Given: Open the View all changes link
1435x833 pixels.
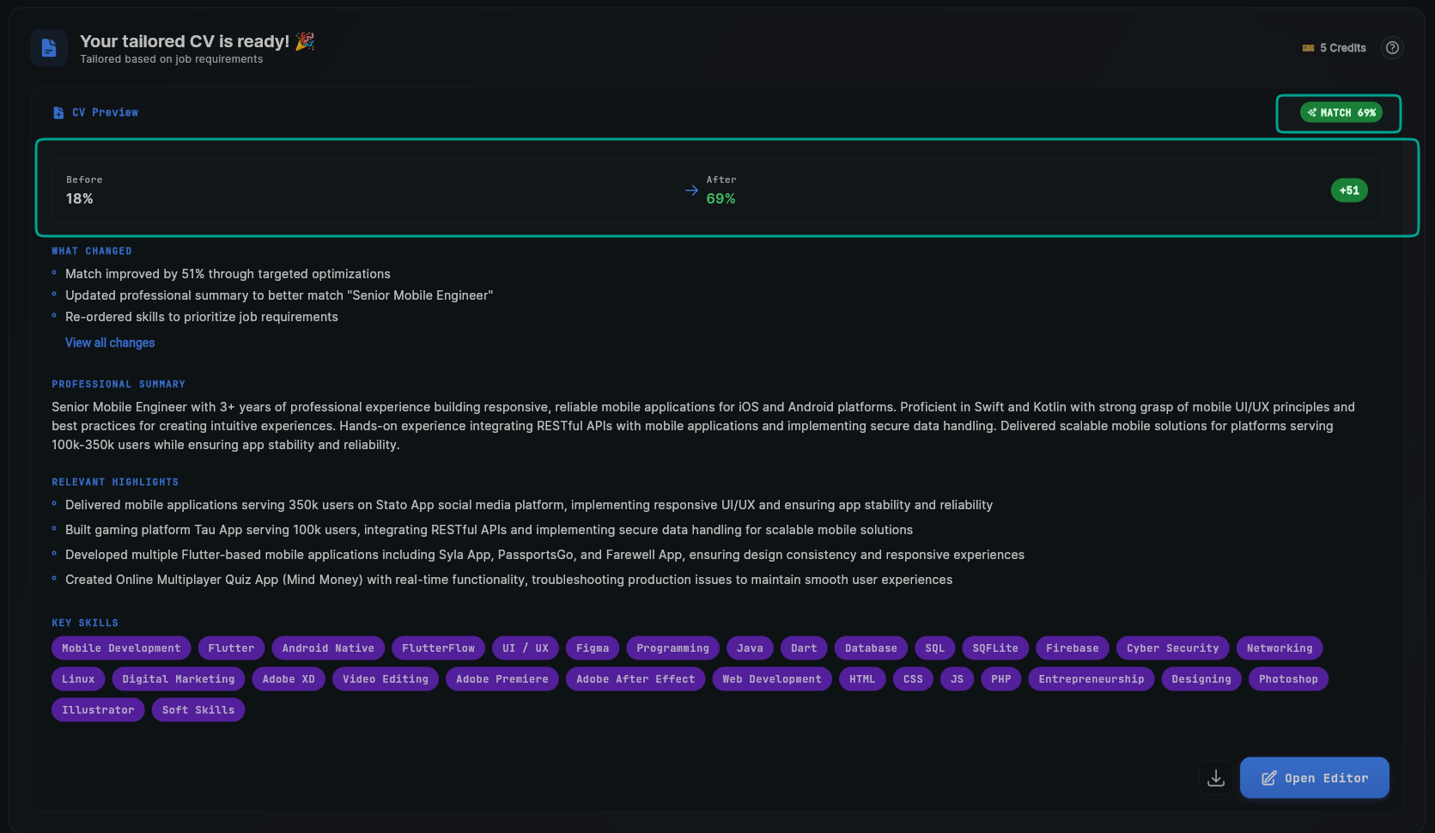Looking at the screenshot, I should coord(110,343).
